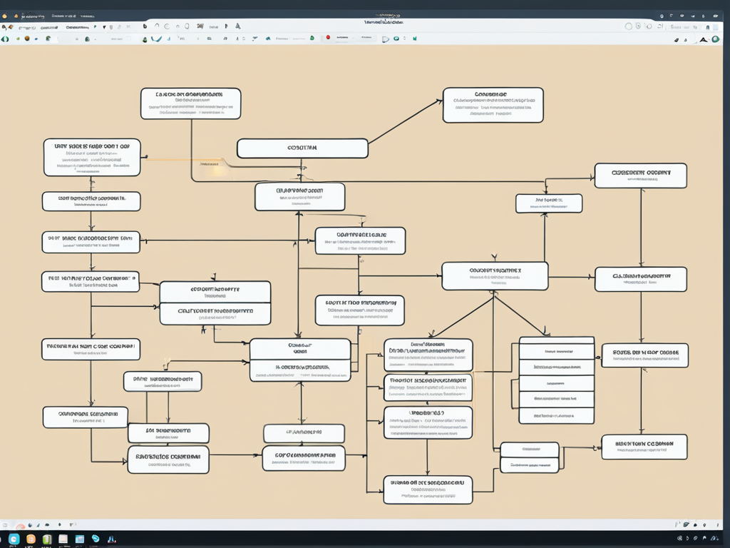Click the orange circle icon in left toolbar
This screenshot has height=548, width=730.
tap(27, 39)
